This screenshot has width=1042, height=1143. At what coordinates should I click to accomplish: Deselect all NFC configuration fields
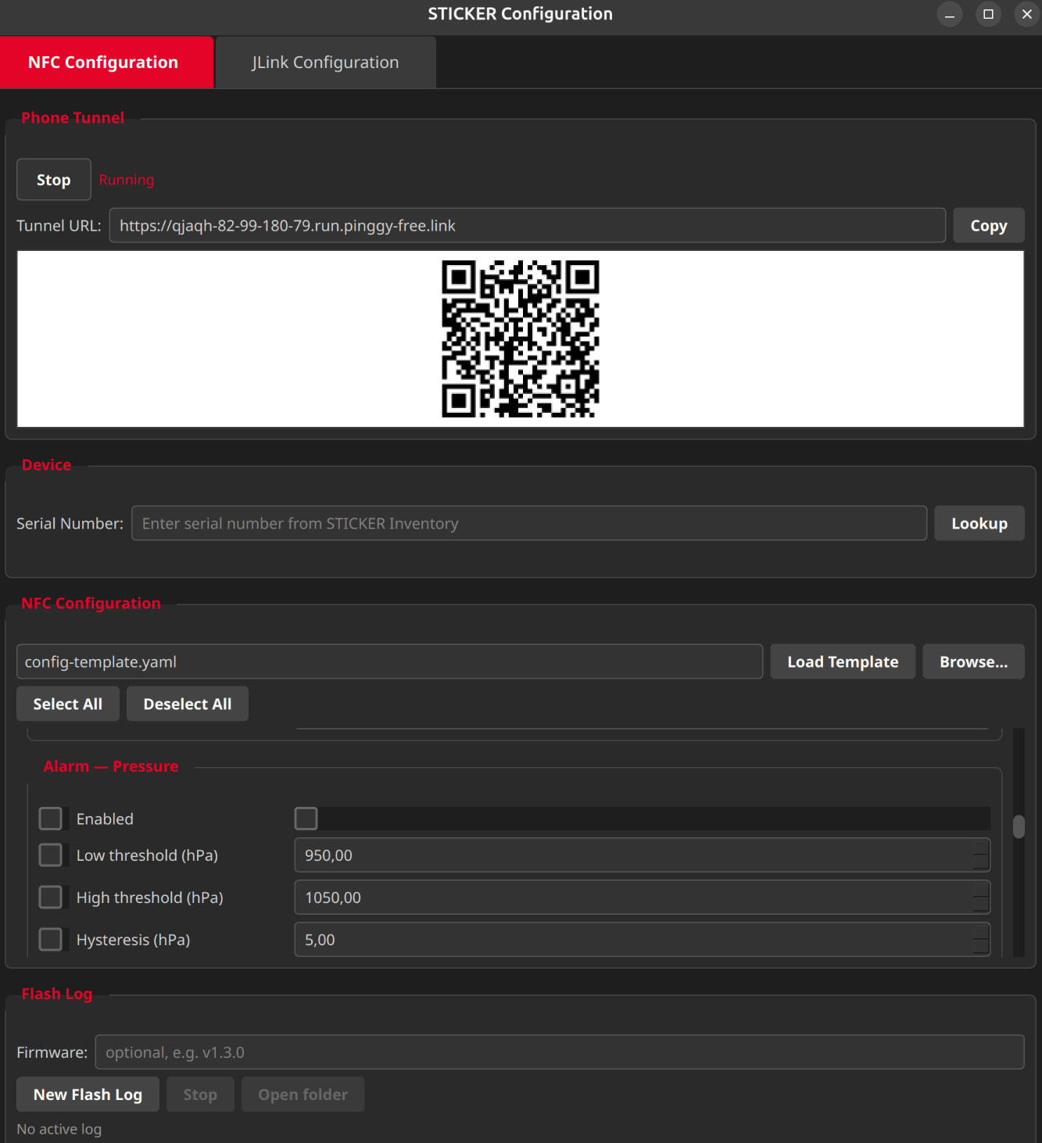[x=188, y=704]
